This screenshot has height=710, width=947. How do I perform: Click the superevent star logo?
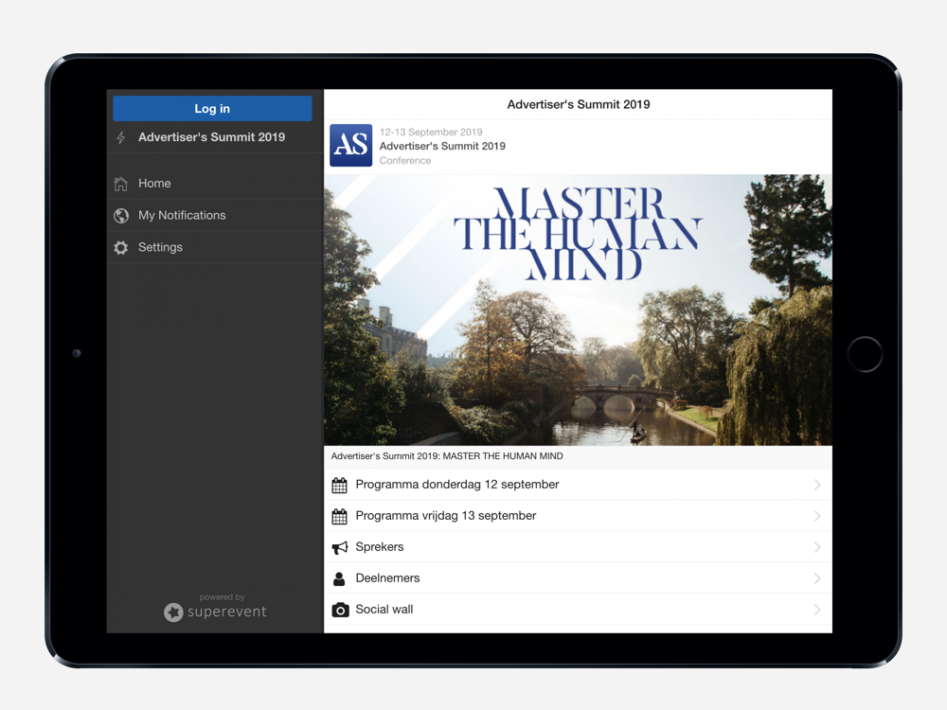(x=173, y=612)
